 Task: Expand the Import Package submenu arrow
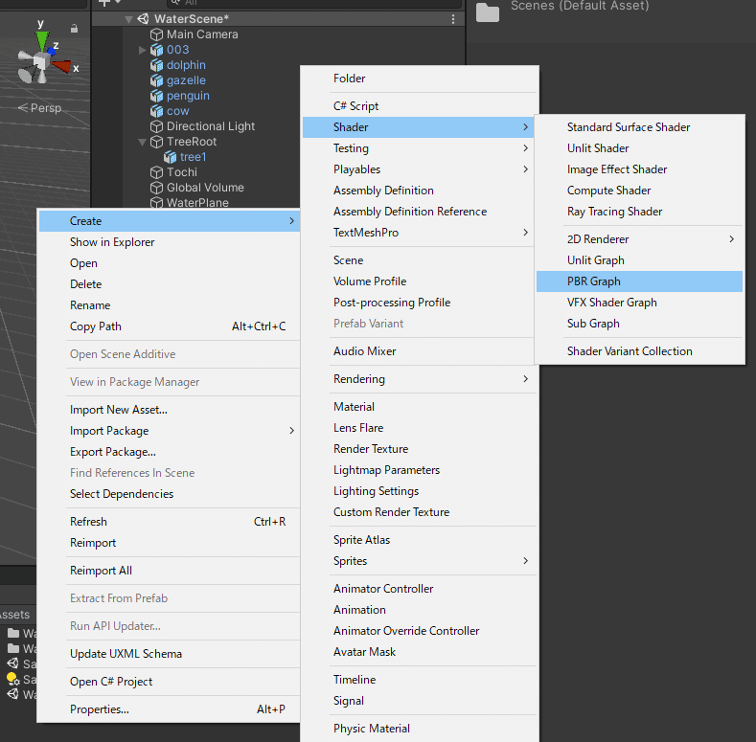tap(291, 431)
